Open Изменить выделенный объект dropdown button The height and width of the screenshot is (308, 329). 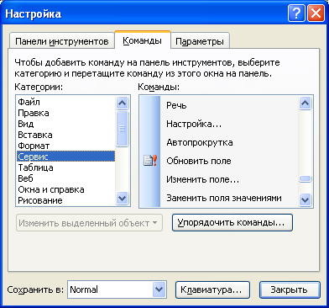[89, 223]
